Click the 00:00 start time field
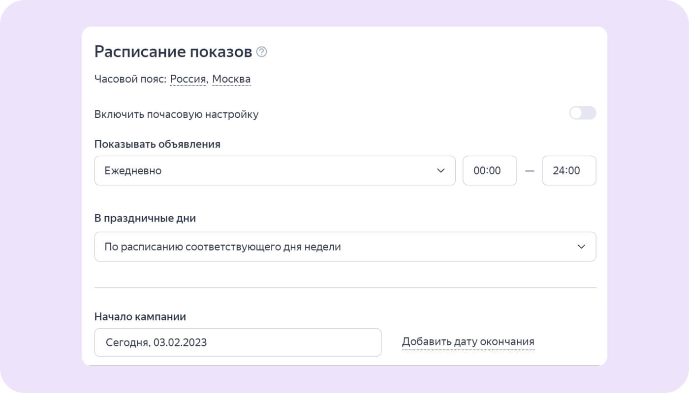Viewport: 689px width, 393px height. pos(490,170)
